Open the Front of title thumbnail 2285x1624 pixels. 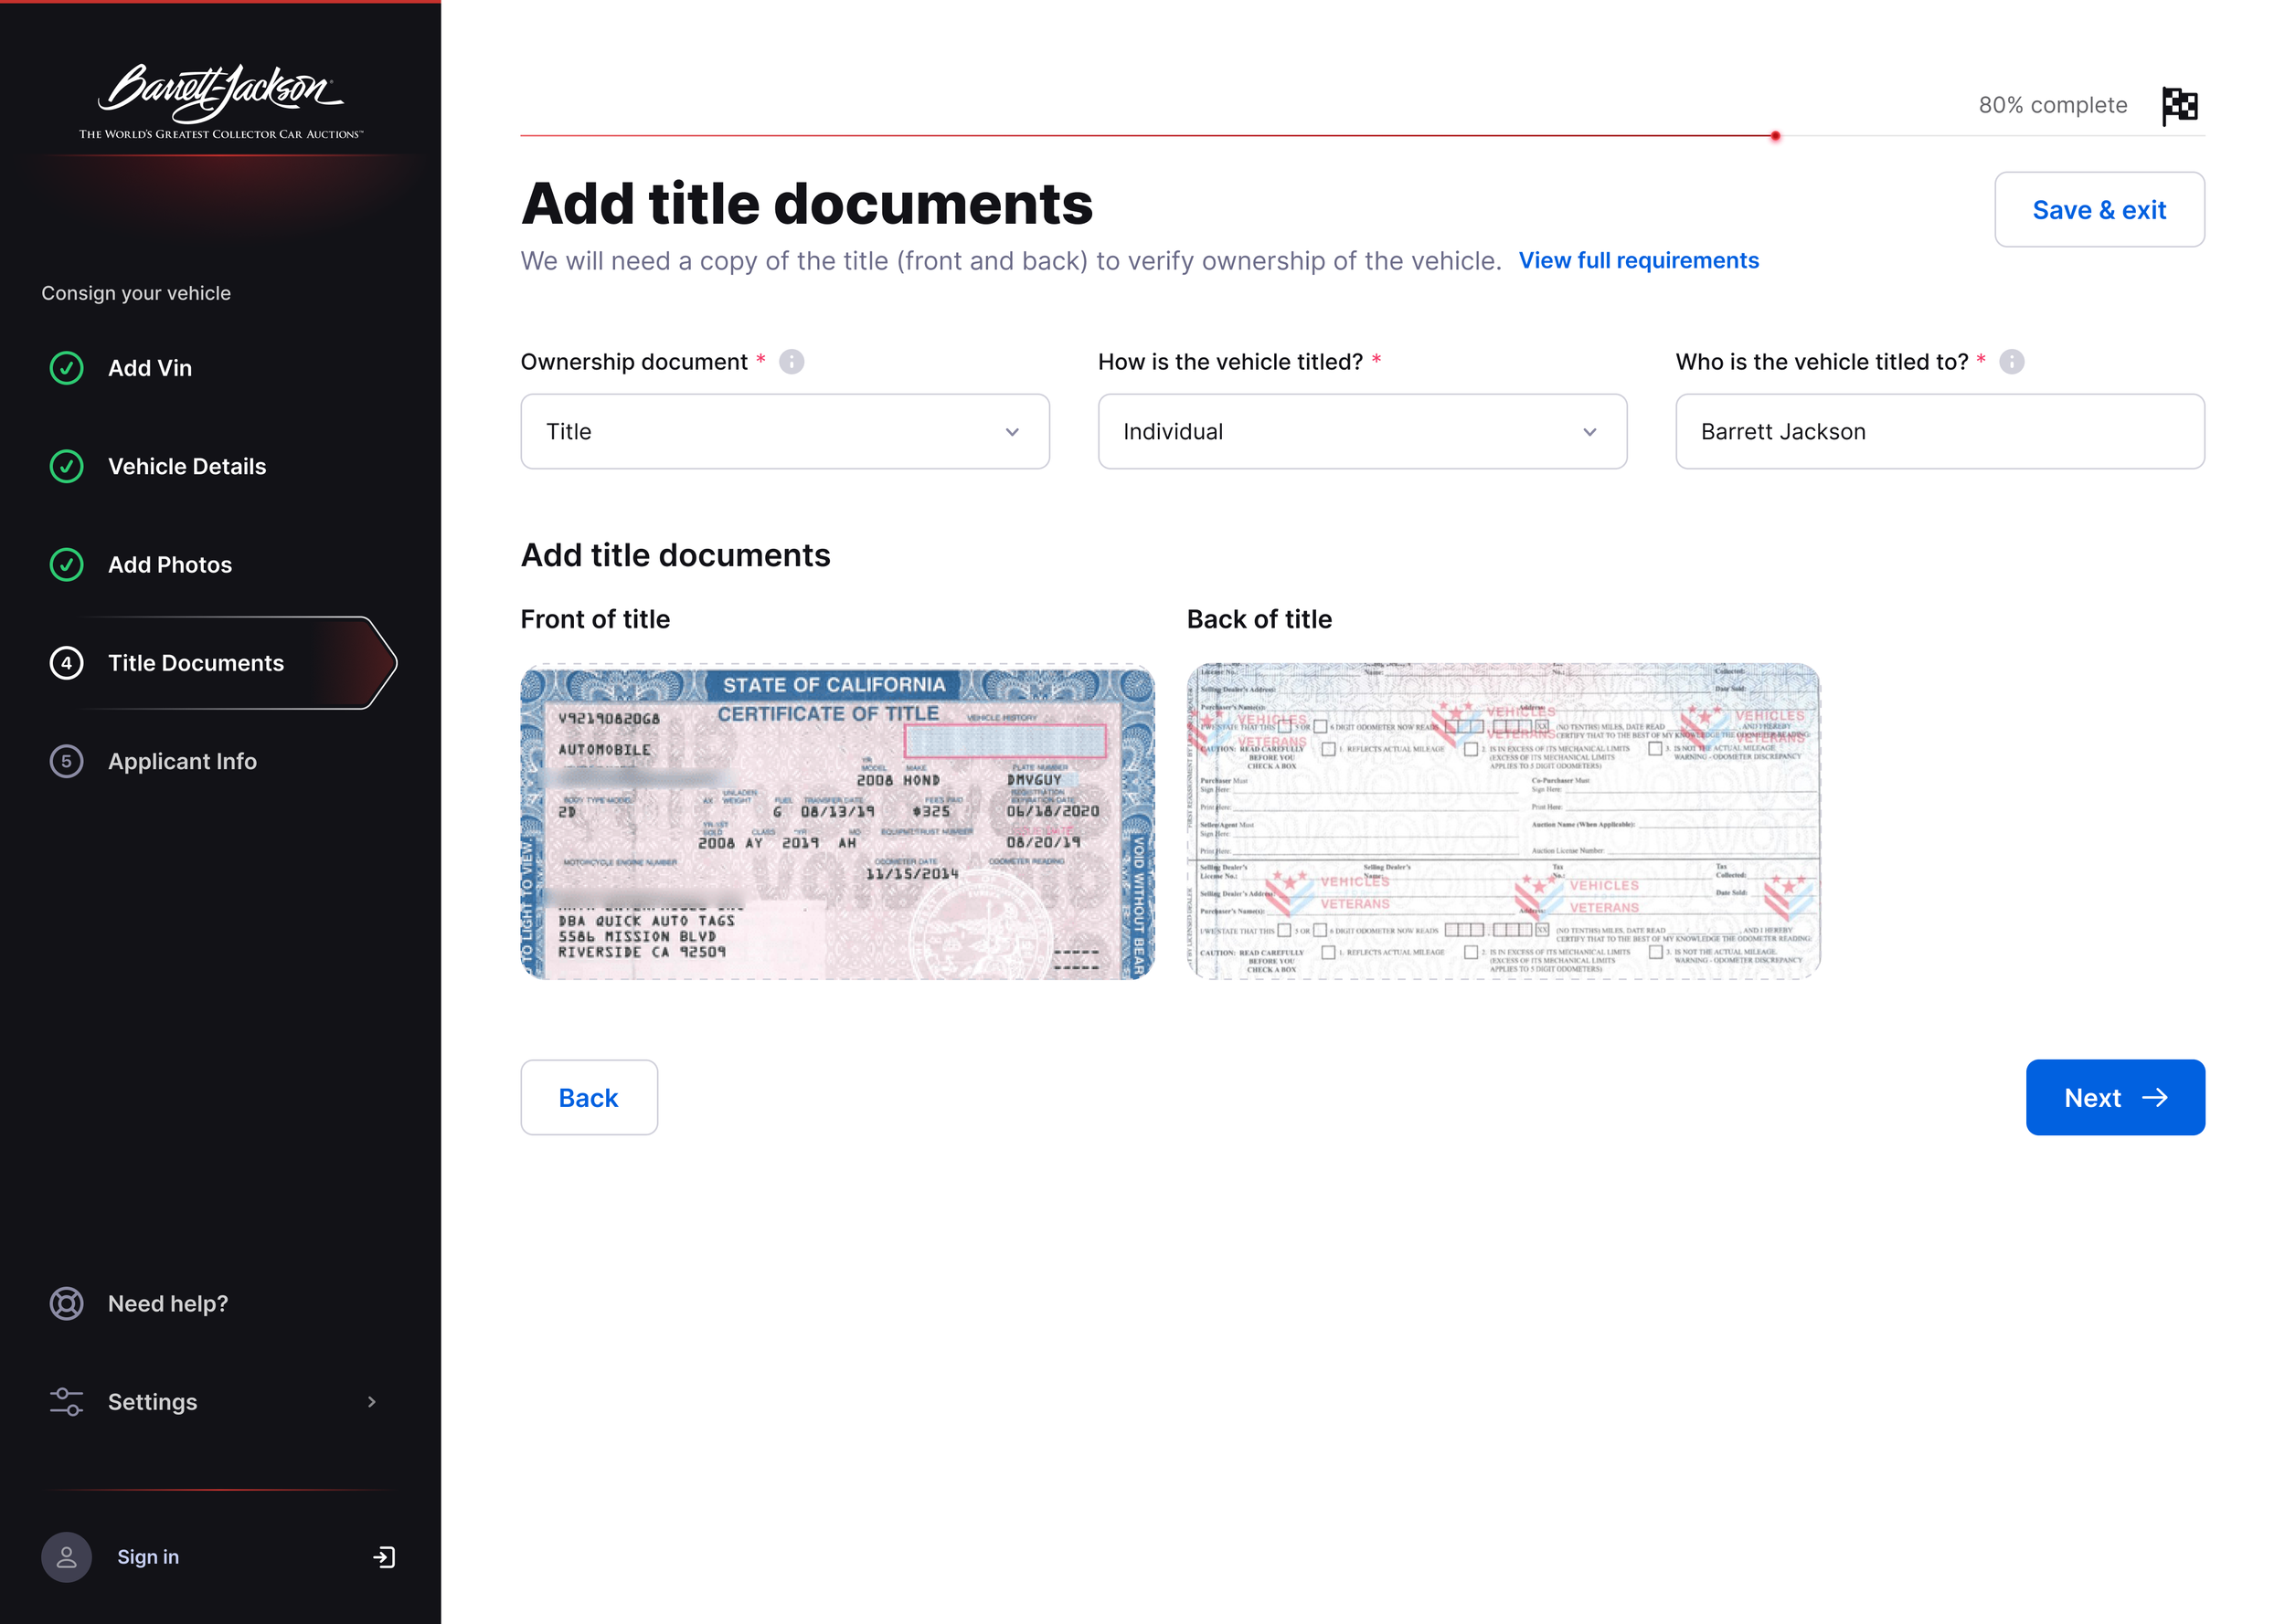coord(837,821)
